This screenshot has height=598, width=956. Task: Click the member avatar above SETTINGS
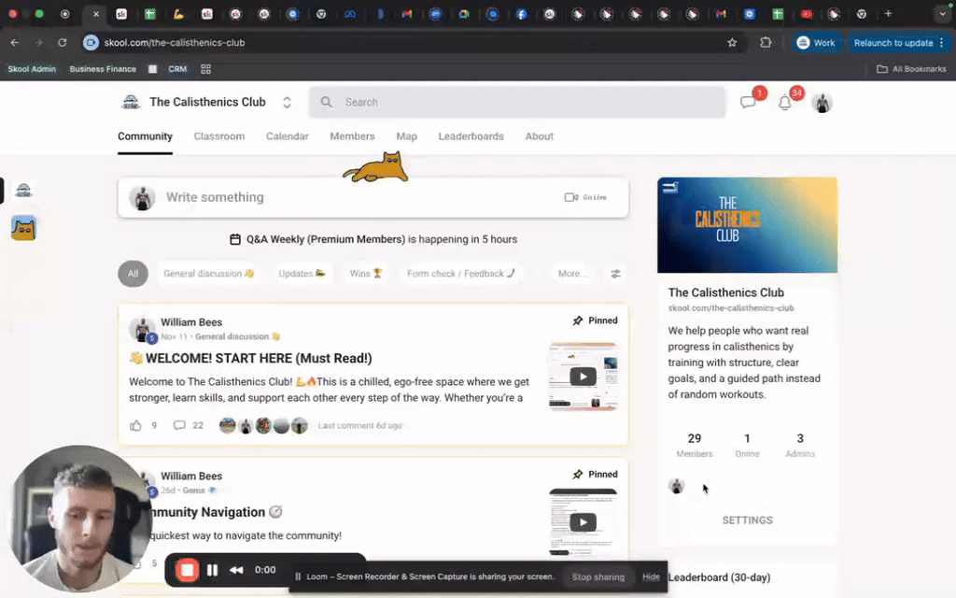point(676,486)
